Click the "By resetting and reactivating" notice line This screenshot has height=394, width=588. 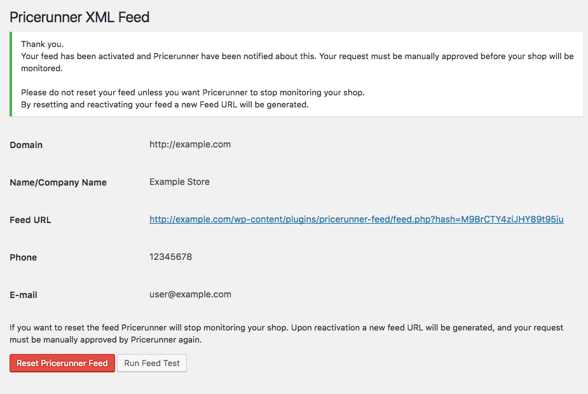tap(165, 104)
